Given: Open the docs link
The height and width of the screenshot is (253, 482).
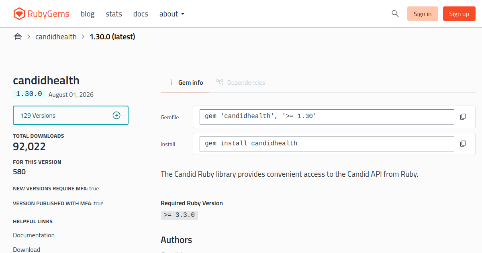Looking at the screenshot, I should tap(141, 14).
